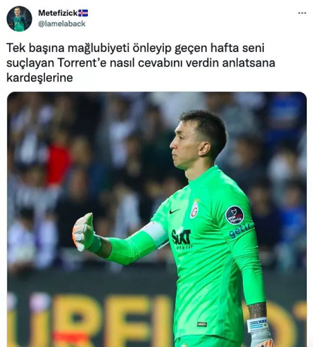The image size is (313, 347).
Task: Click the Metefizick profile avatar
Action: 19,19
